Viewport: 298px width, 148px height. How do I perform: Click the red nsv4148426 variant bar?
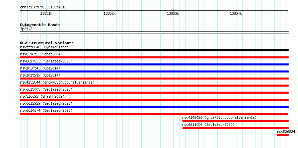tap(235, 121)
